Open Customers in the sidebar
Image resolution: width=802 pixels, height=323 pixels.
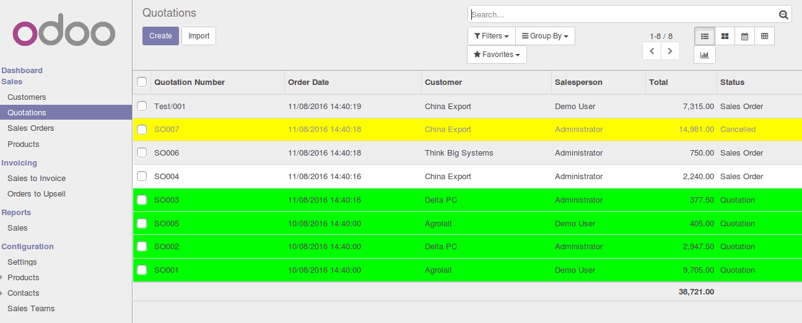click(27, 97)
